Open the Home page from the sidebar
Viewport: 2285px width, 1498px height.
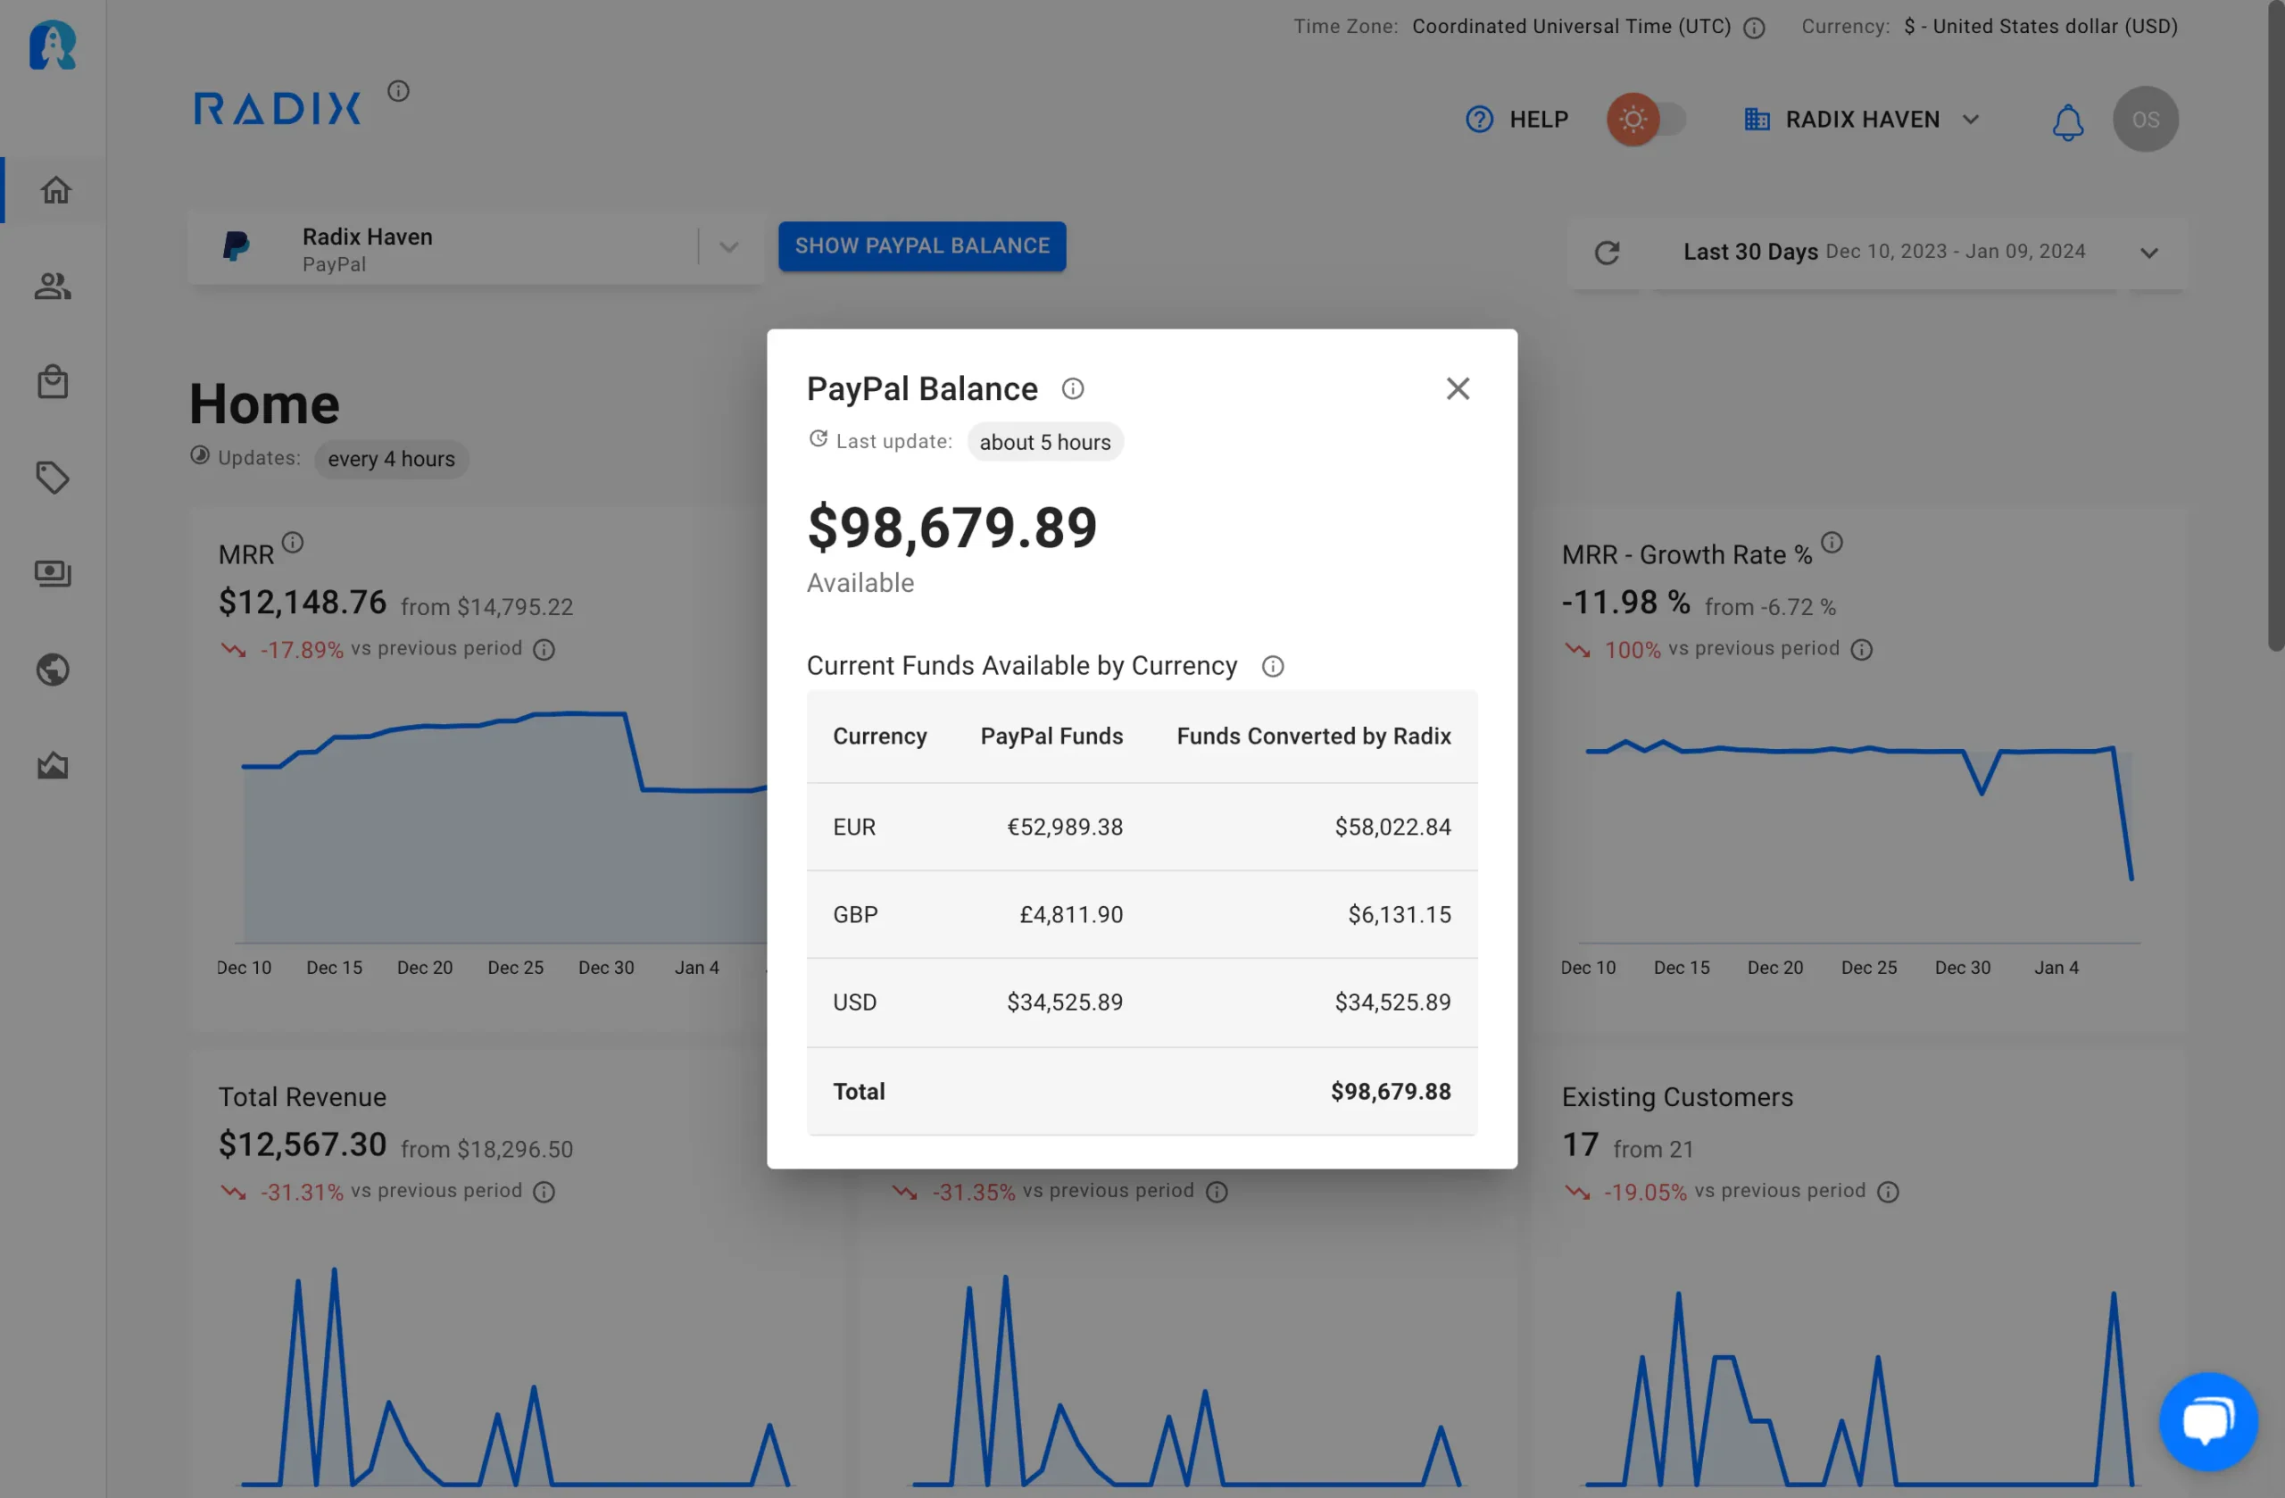tap(54, 189)
